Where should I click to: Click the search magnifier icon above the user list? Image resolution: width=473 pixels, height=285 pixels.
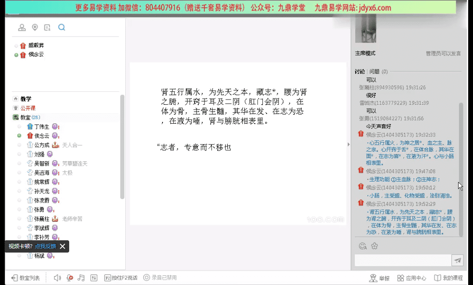click(61, 28)
